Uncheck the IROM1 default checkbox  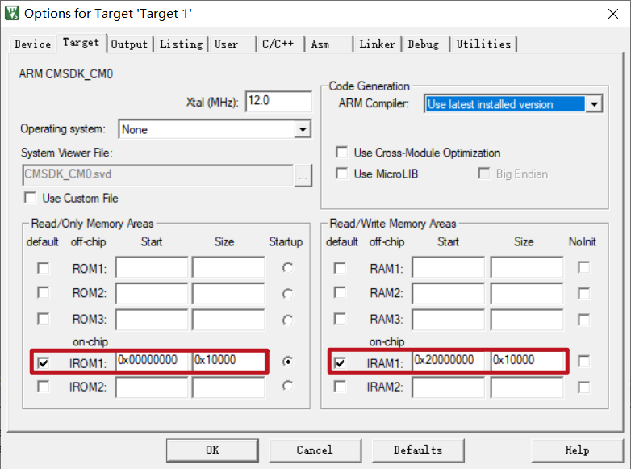tap(43, 363)
